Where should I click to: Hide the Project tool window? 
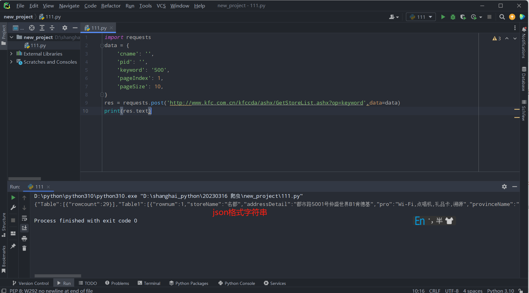coord(75,28)
